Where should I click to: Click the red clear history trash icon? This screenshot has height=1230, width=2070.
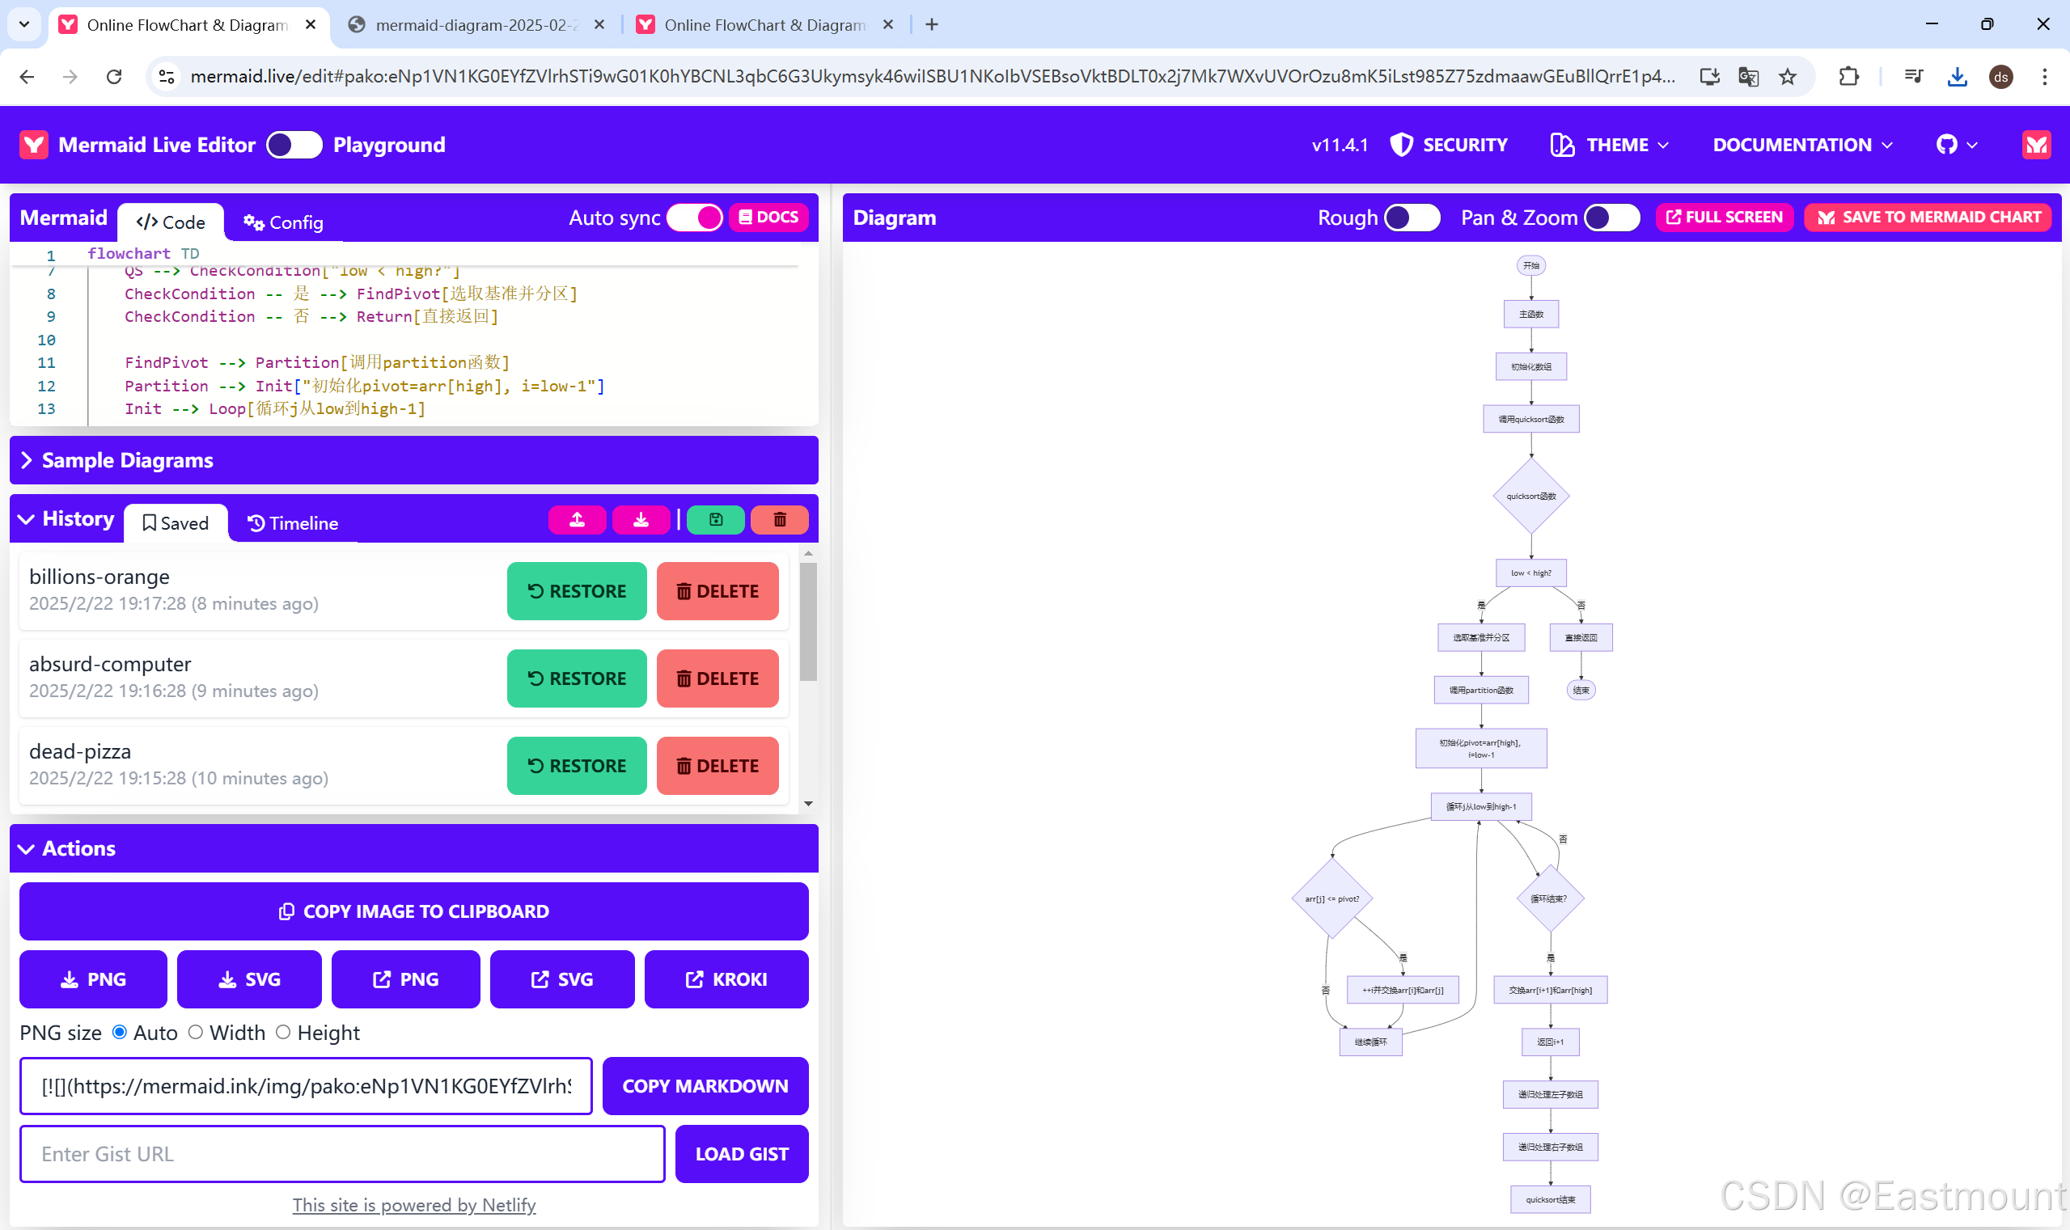click(779, 520)
